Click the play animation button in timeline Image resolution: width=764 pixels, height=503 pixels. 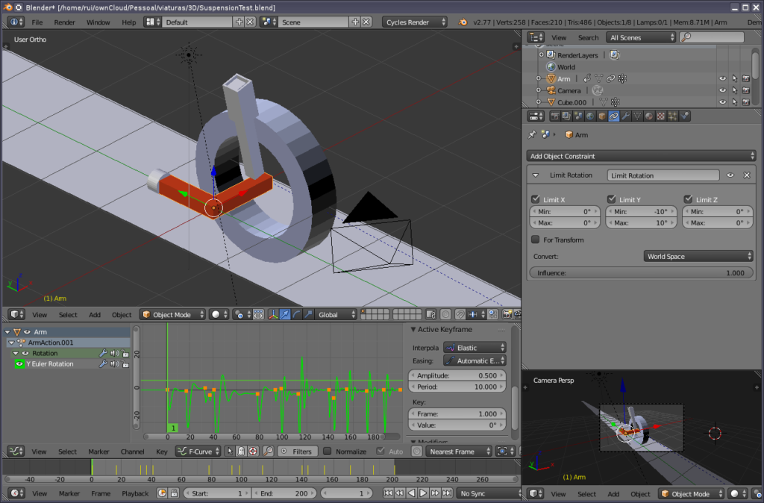coord(423,493)
